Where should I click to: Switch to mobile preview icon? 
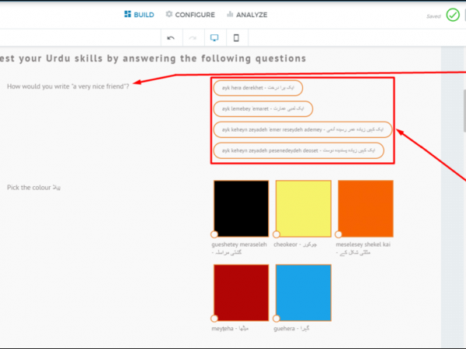pos(236,37)
